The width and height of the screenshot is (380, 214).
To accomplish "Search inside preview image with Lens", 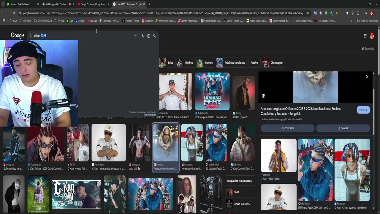I will click(x=263, y=96).
